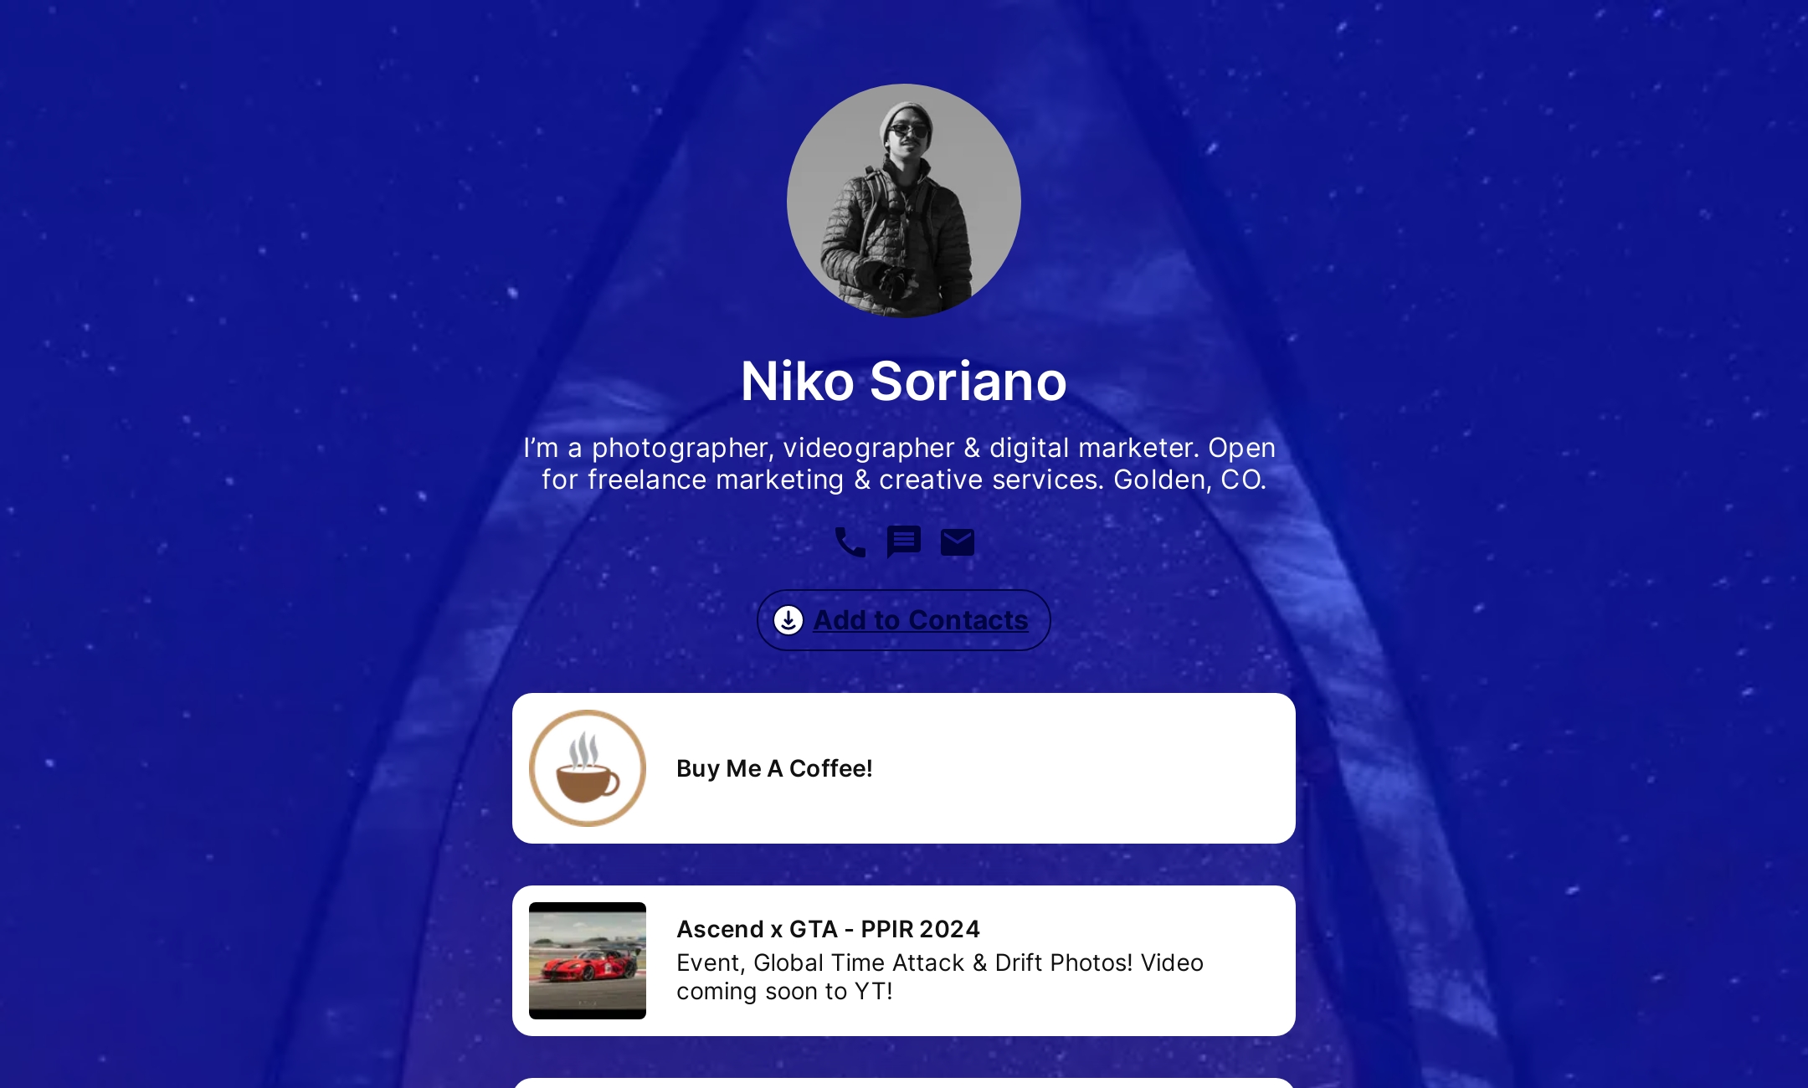Click the Event, Global Time Attack description

940,962
